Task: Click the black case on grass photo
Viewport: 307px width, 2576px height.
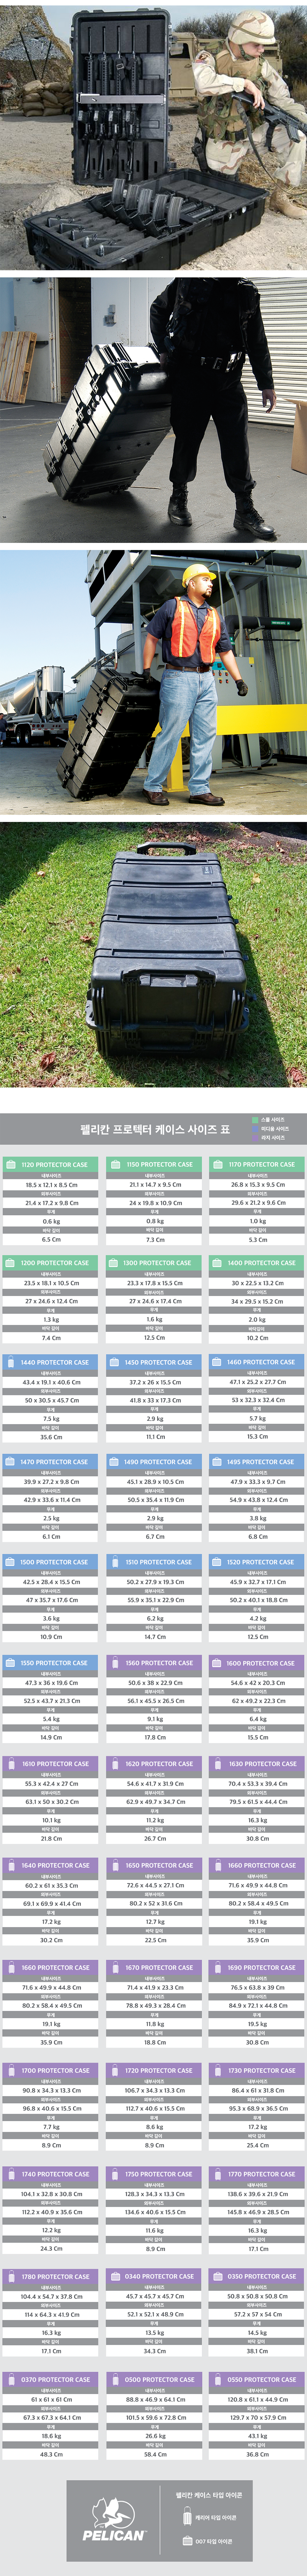Action: pyautogui.click(x=153, y=955)
